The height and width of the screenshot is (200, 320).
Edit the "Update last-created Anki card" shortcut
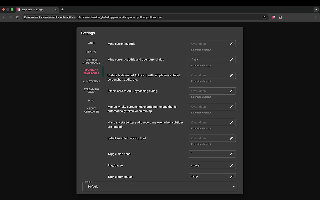coord(231,75)
